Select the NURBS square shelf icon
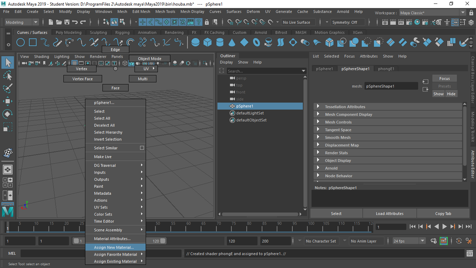Viewport: 476px width, 268px height. (x=33, y=43)
